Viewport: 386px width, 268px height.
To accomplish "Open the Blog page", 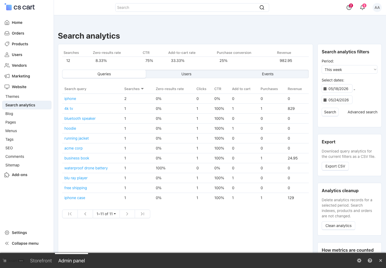I will [x=9, y=114].
